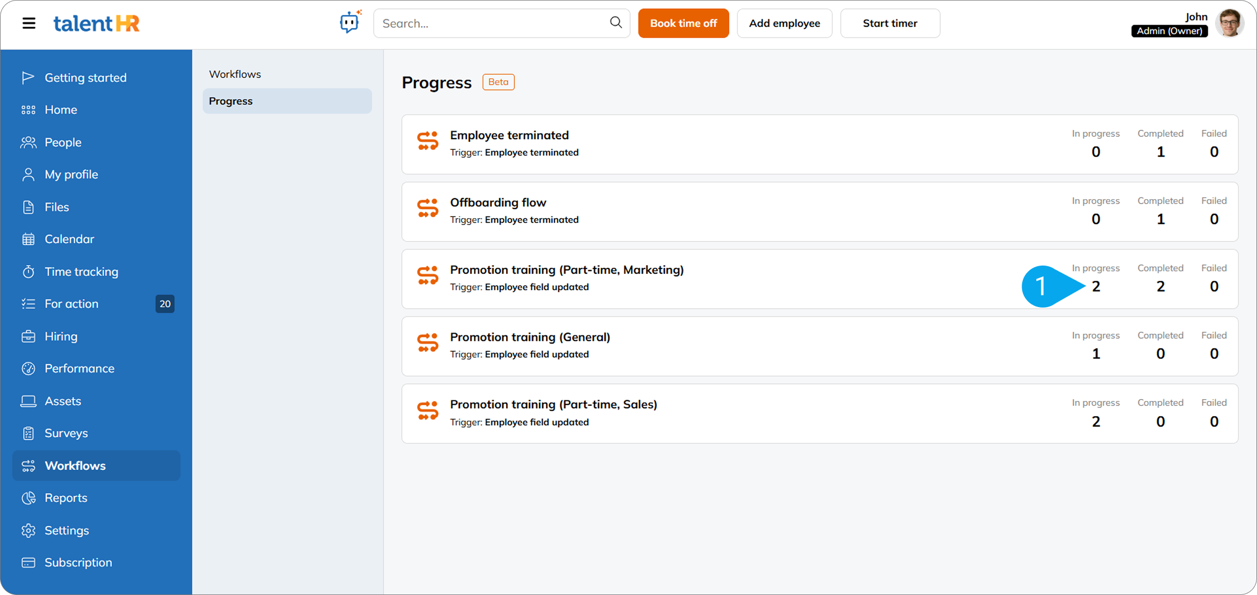Select the Progress sub-menu item
Viewport: 1257px width, 595px height.
point(287,101)
